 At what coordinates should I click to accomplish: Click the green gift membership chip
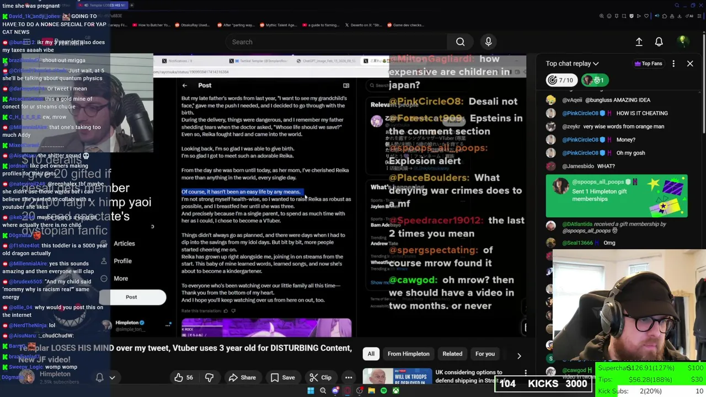click(594, 81)
